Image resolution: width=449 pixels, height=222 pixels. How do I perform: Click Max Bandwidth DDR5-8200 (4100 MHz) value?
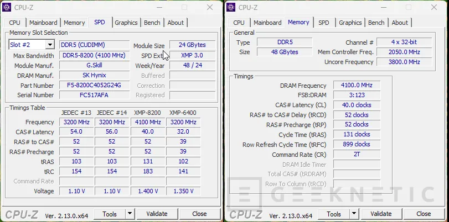[95, 55]
